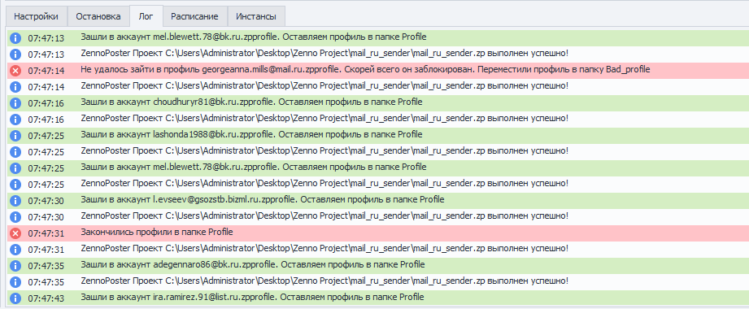This screenshot has width=749, height=309.
Task: Click info icon of 07:47:13 ZennoPoster entry
Action: [x=15, y=54]
